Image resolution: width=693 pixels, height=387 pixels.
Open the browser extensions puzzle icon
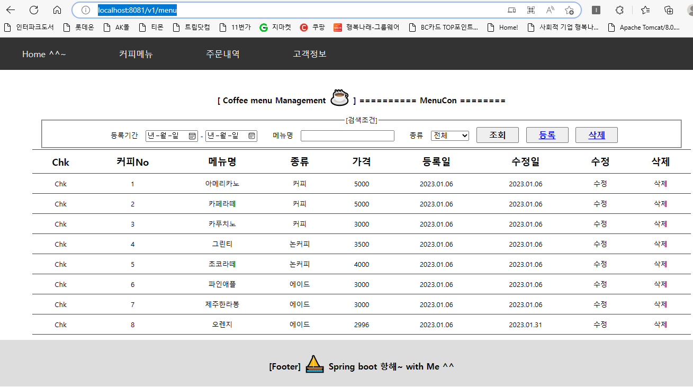pos(619,10)
